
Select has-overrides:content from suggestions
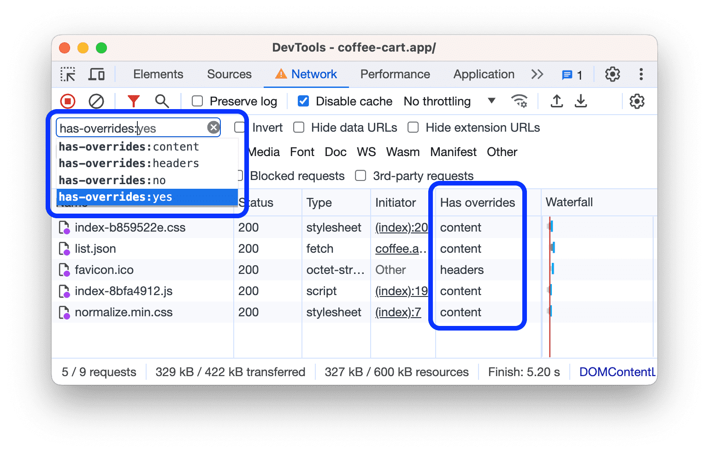[129, 147]
